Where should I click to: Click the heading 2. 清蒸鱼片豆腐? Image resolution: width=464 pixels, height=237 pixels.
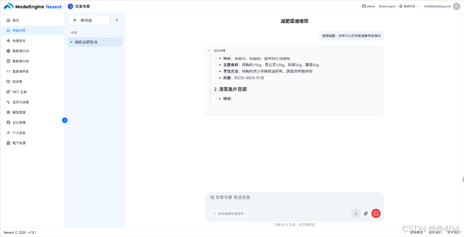230,89
